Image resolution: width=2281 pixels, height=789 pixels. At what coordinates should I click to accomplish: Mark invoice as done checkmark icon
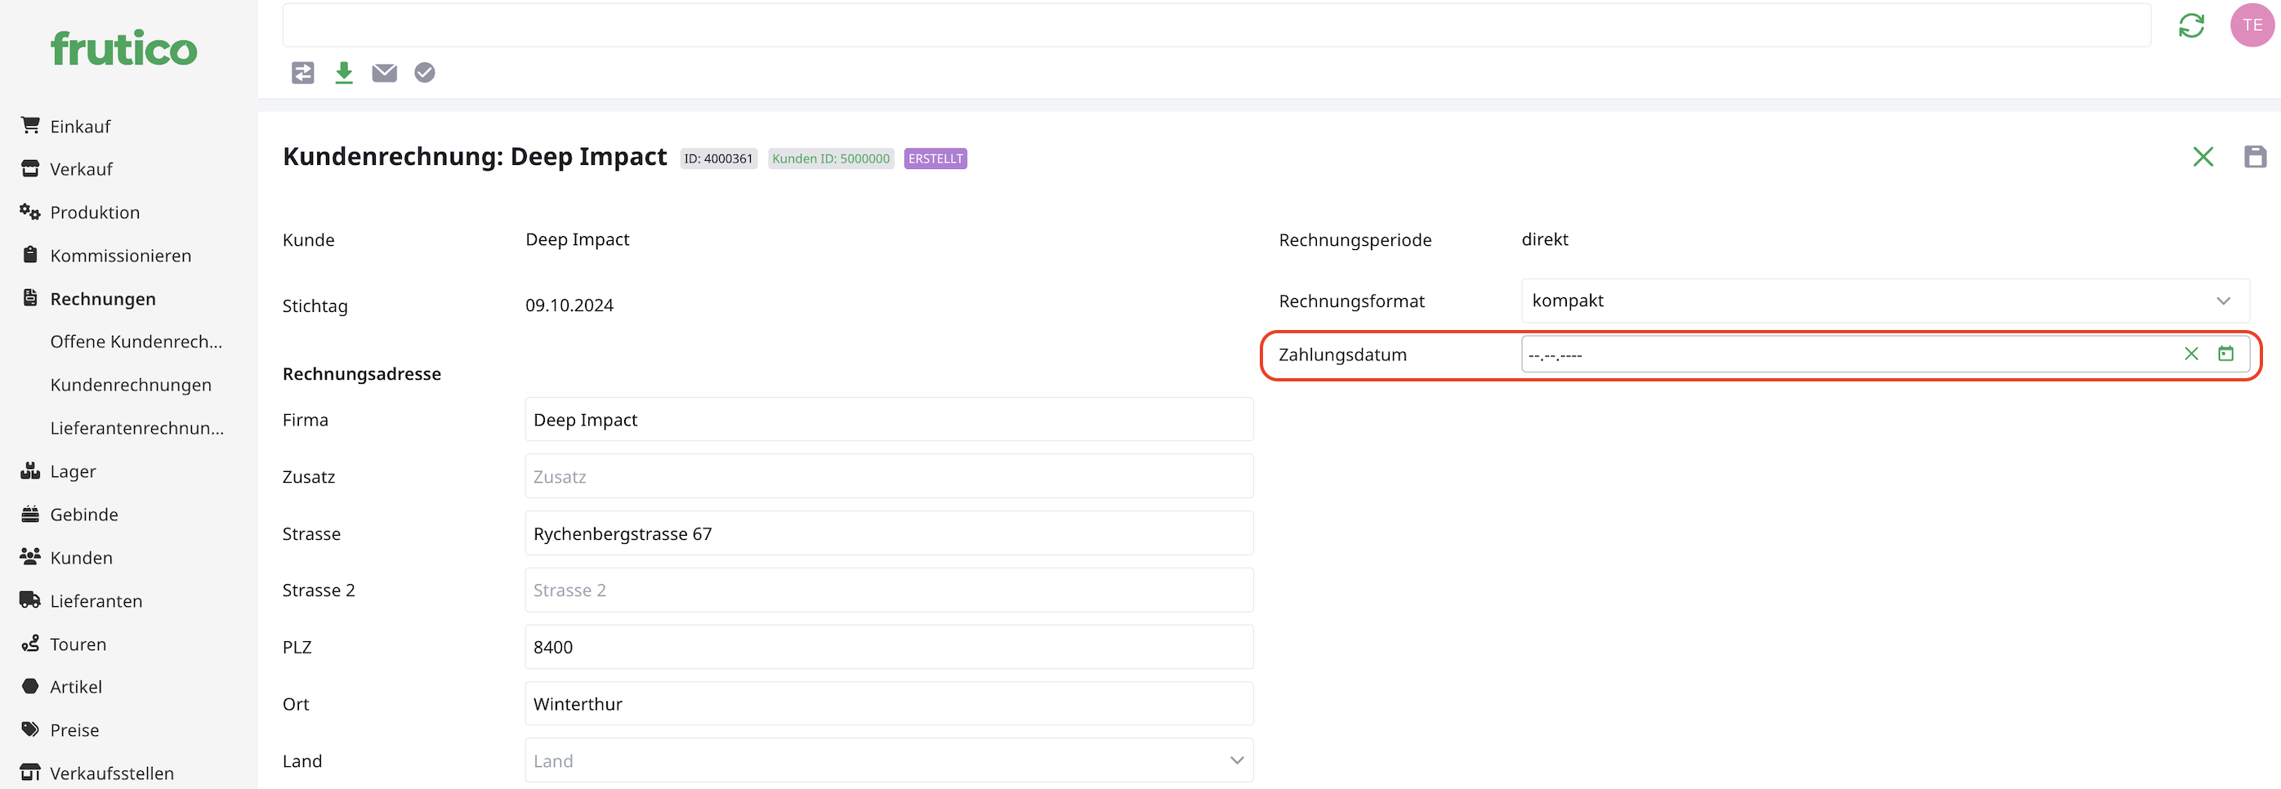pos(425,73)
